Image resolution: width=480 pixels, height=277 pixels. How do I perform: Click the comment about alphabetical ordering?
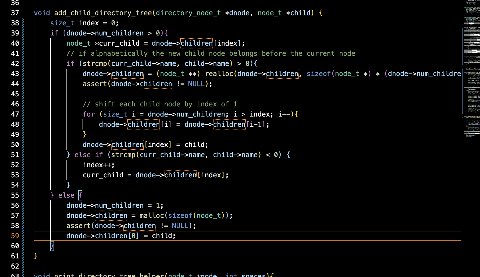[x=211, y=53]
